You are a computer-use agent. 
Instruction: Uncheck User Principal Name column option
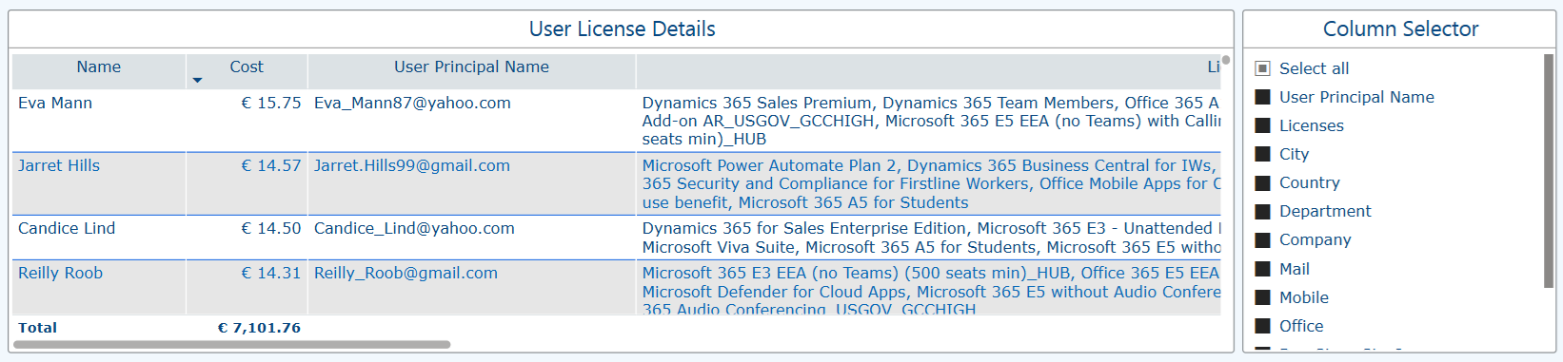click(1262, 97)
